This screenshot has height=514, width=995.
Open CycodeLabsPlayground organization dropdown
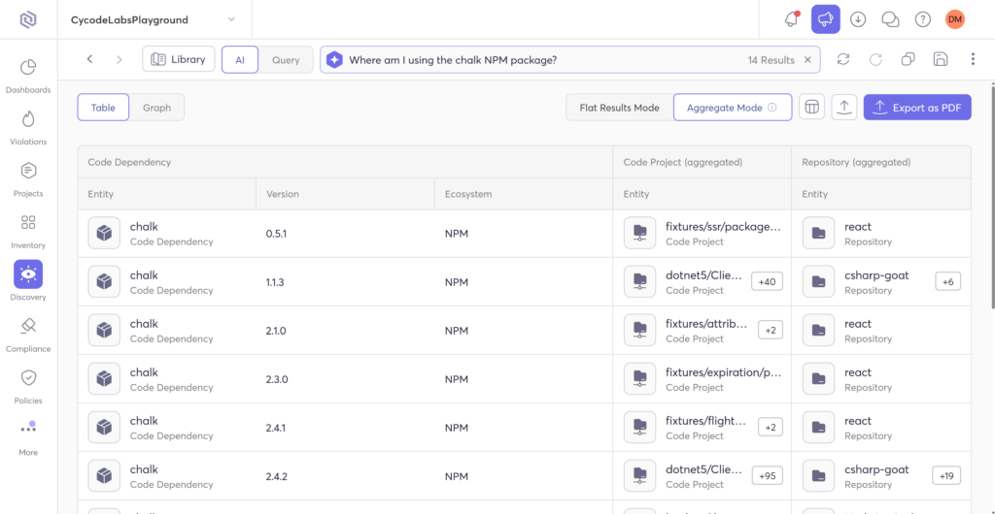point(154,19)
